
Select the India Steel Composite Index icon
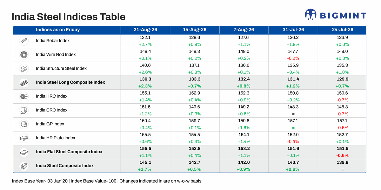tap(24, 166)
